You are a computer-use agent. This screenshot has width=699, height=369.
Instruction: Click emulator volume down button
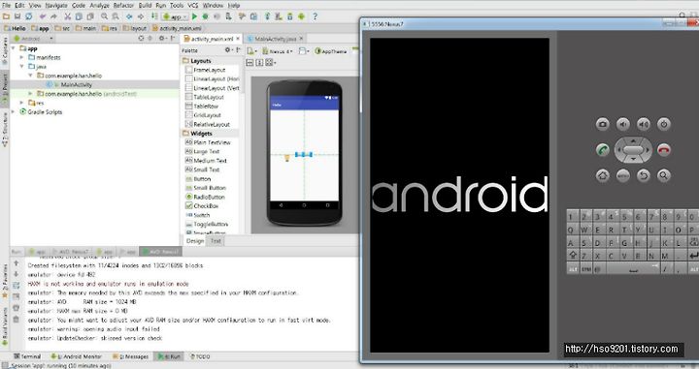[622, 125]
